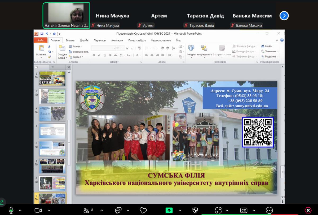
Task: Toggle the camera video button
Action: (x=38, y=210)
